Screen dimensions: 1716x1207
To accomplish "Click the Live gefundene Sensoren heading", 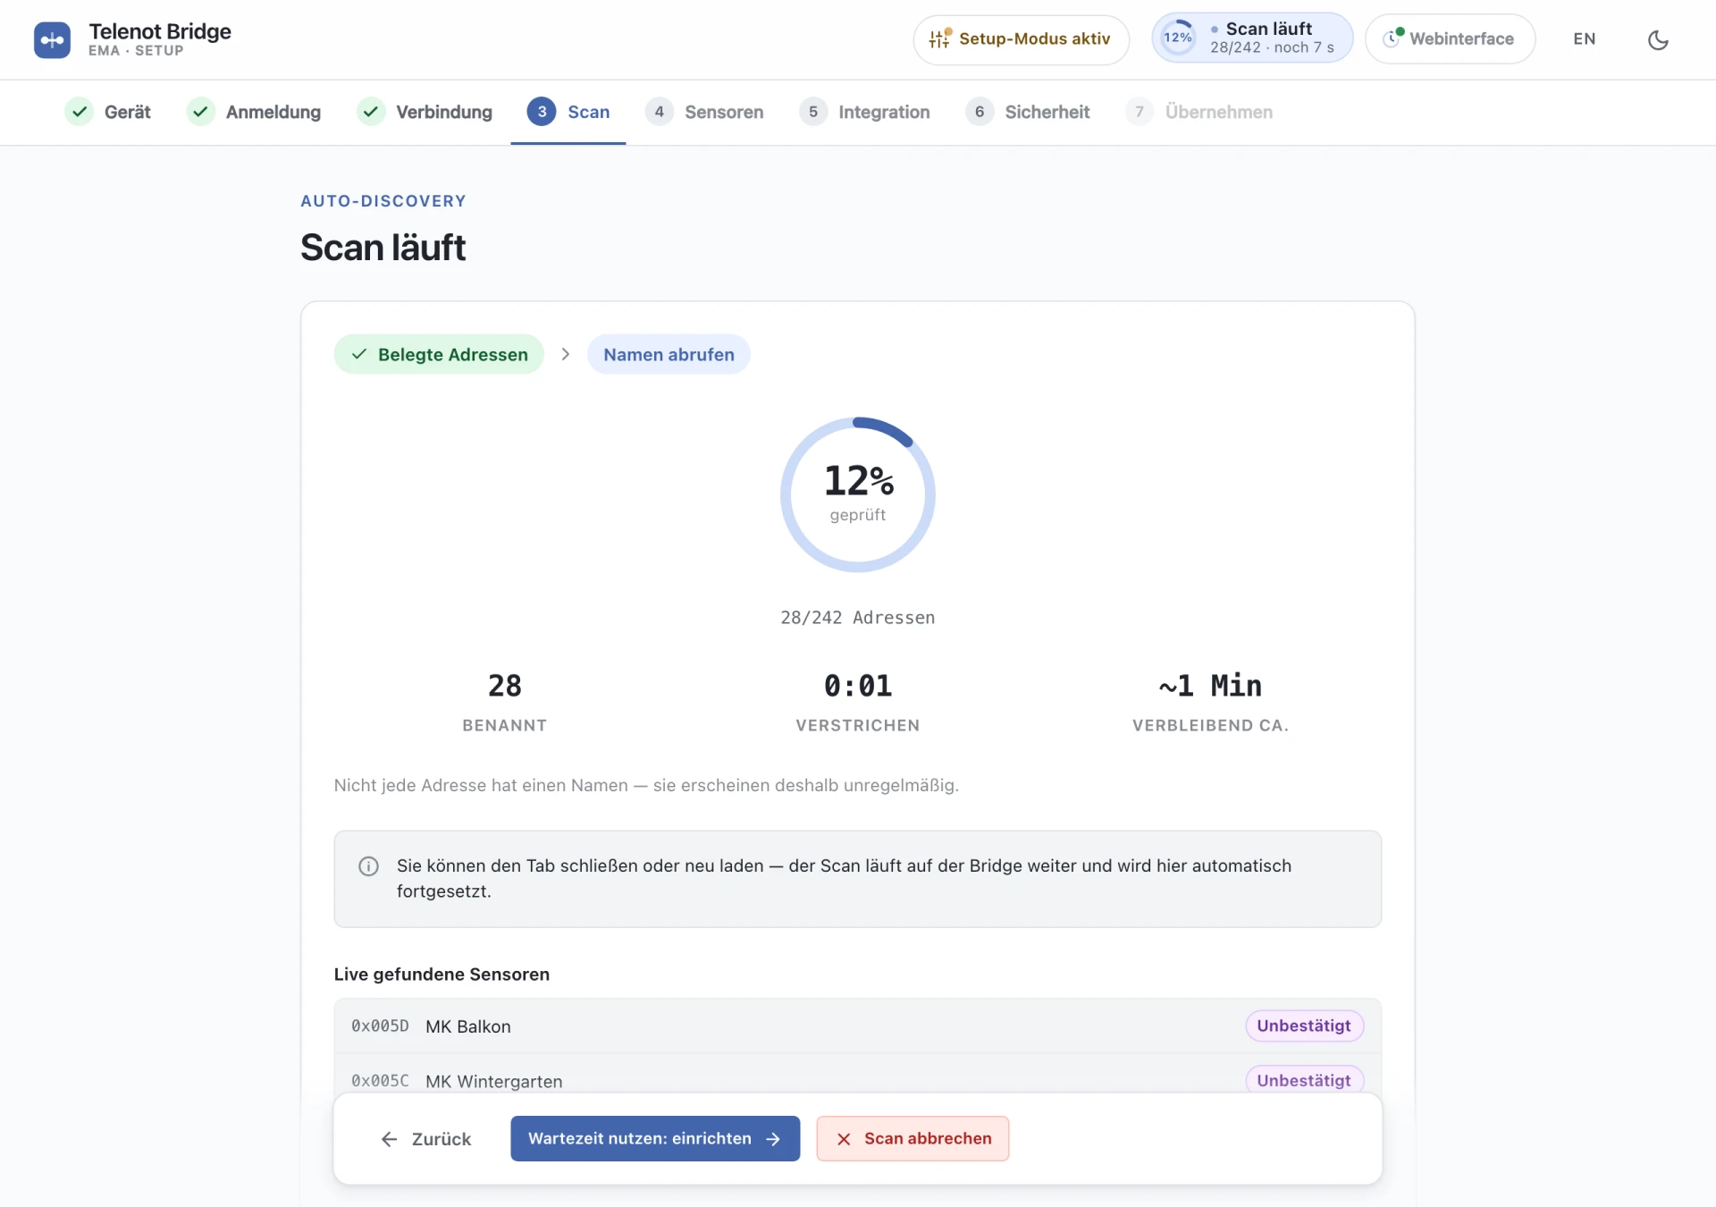I will click(442, 975).
